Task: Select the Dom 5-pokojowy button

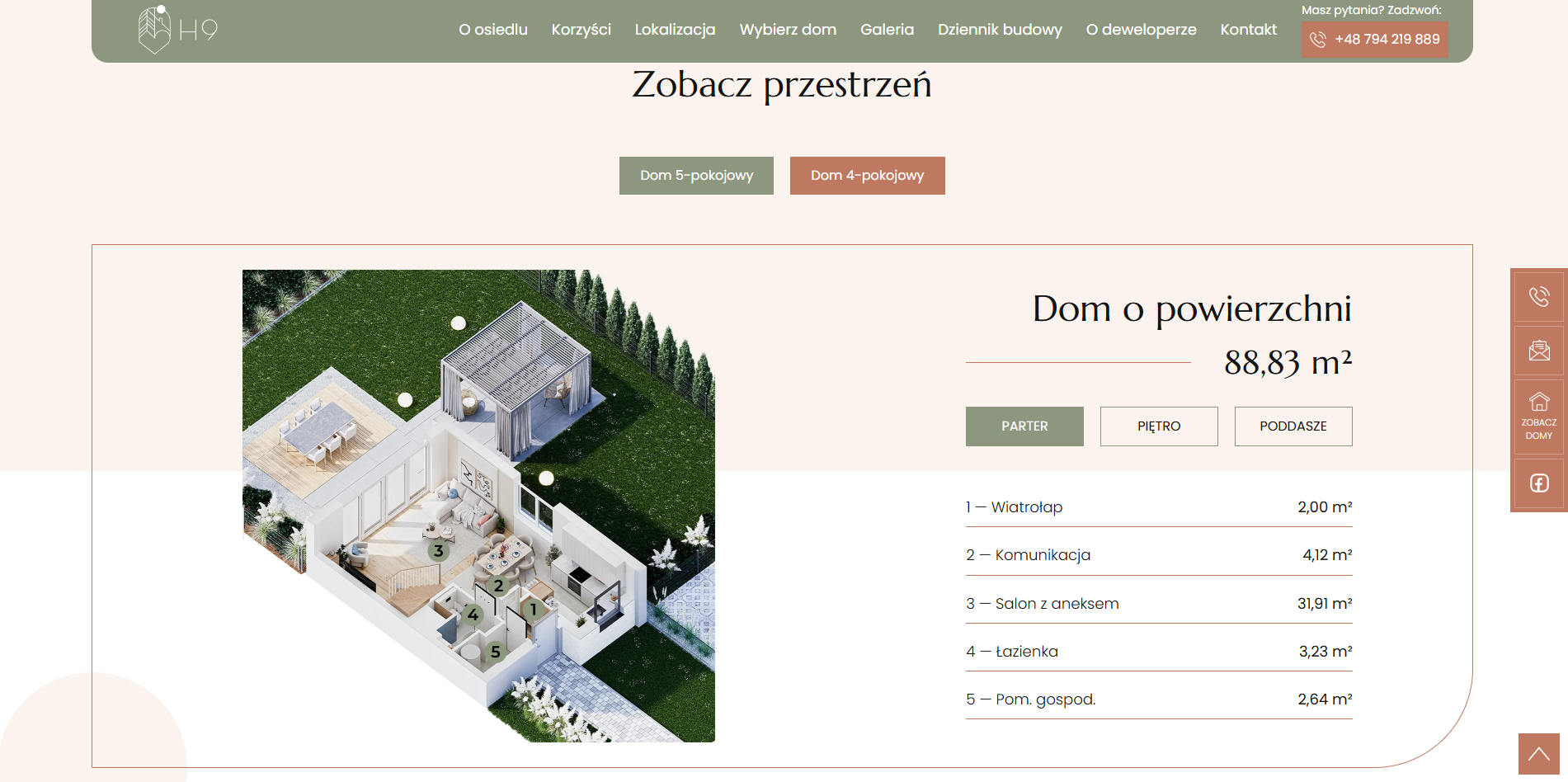Action: pyautogui.click(x=696, y=176)
